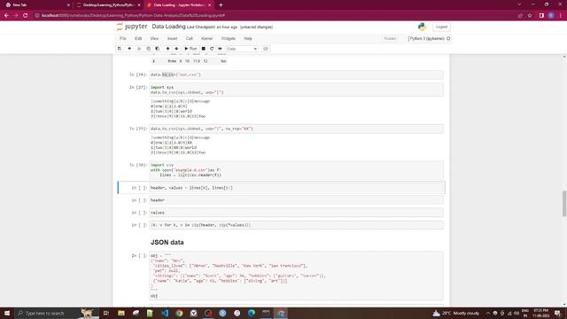The width and height of the screenshot is (567, 319).
Task: Open the command palette keyboard icon
Action: tap(266, 49)
